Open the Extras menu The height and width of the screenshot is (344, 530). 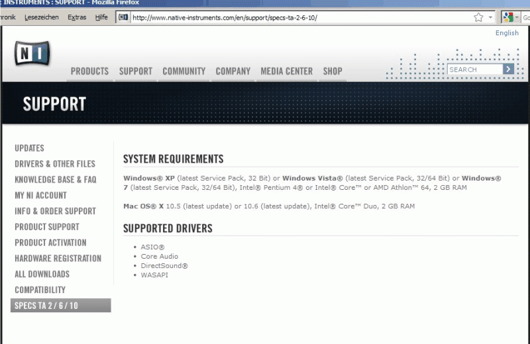pyautogui.click(x=77, y=17)
